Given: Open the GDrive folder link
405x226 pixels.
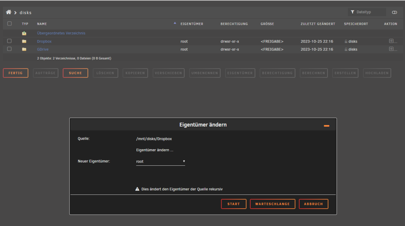Looking at the screenshot, I should click(43, 49).
